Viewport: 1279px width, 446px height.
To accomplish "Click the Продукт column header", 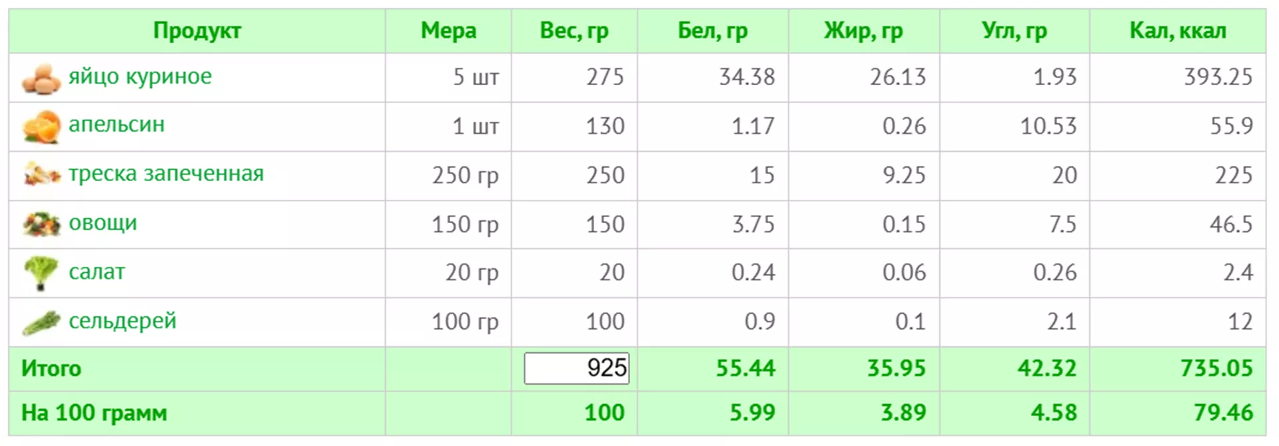I will tap(197, 31).
